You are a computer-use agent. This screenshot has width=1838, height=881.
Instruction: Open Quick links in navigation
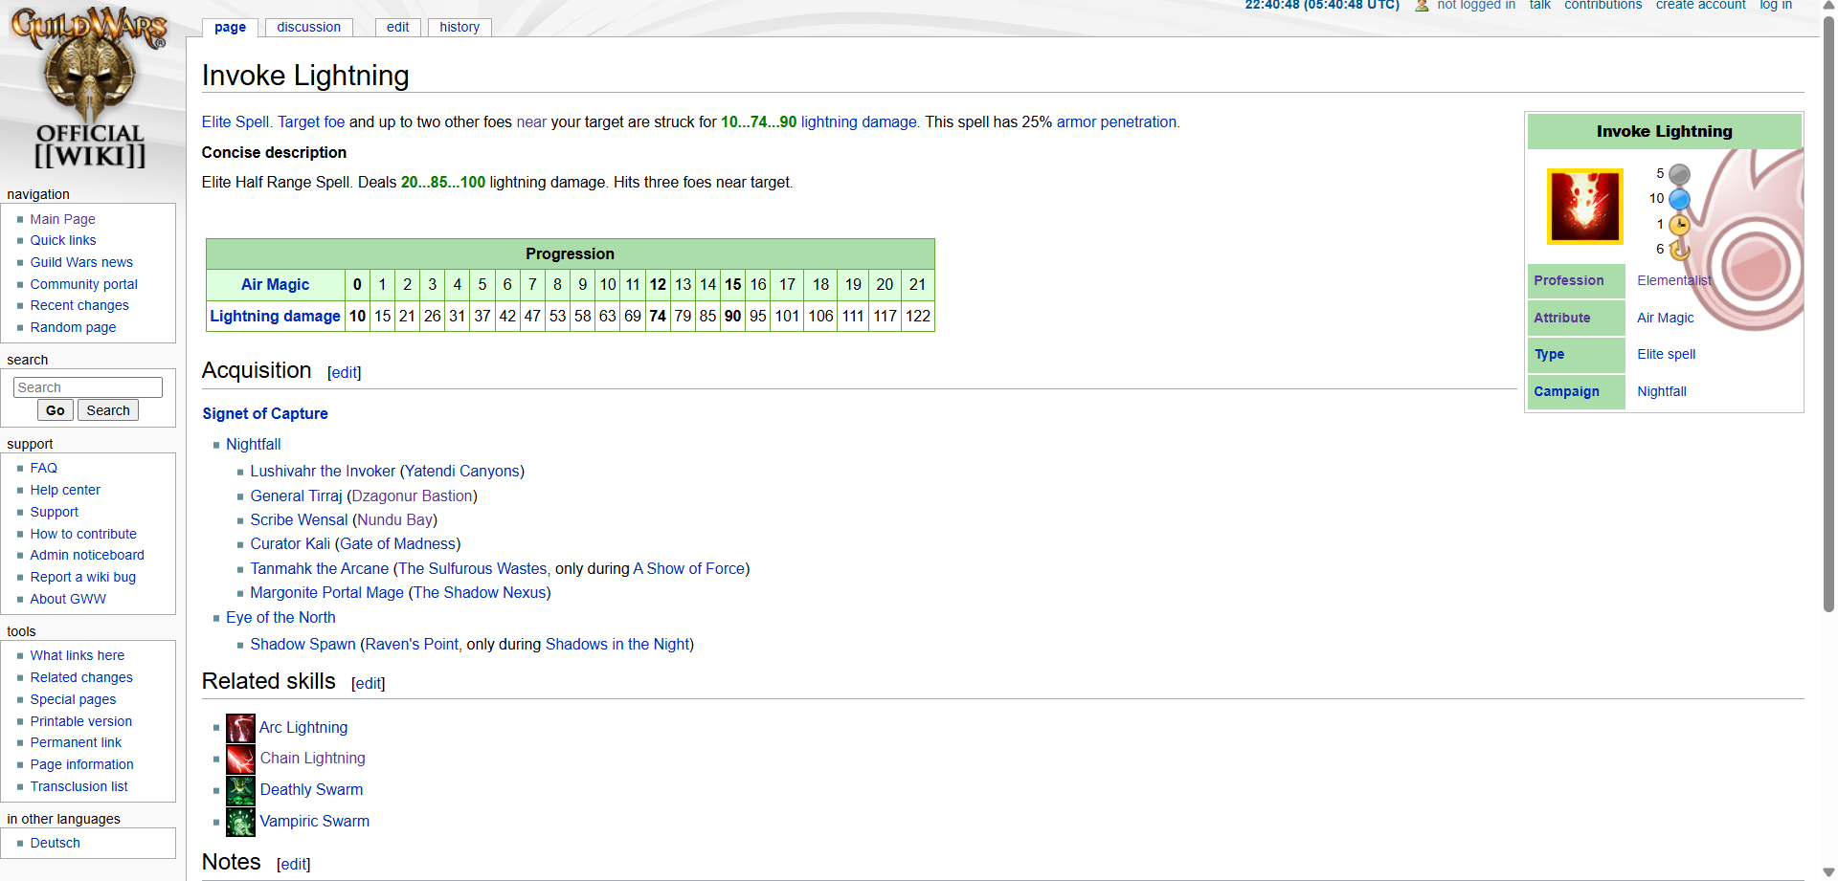(63, 240)
